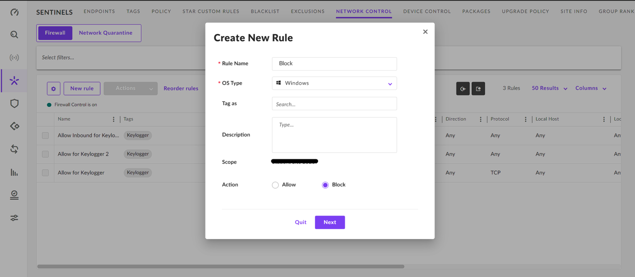Image resolution: width=635 pixels, height=277 pixels.
Task: Check the checkbox for Allow for Keylogger 2
Action: pyautogui.click(x=45, y=154)
